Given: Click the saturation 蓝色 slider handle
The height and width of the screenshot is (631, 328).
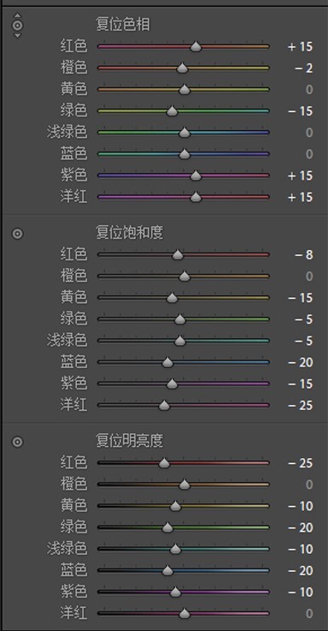Looking at the screenshot, I should click(x=167, y=362).
